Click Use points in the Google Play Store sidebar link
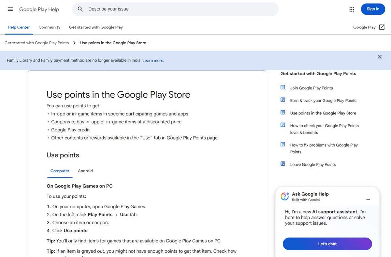The height and width of the screenshot is (257, 391). [x=323, y=113]
